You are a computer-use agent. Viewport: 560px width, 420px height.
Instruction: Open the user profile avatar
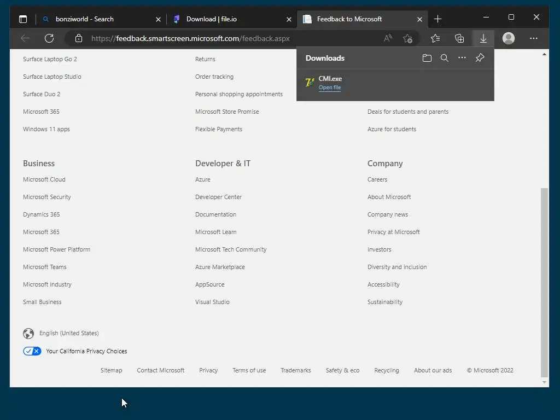click(x=509, y=38)
